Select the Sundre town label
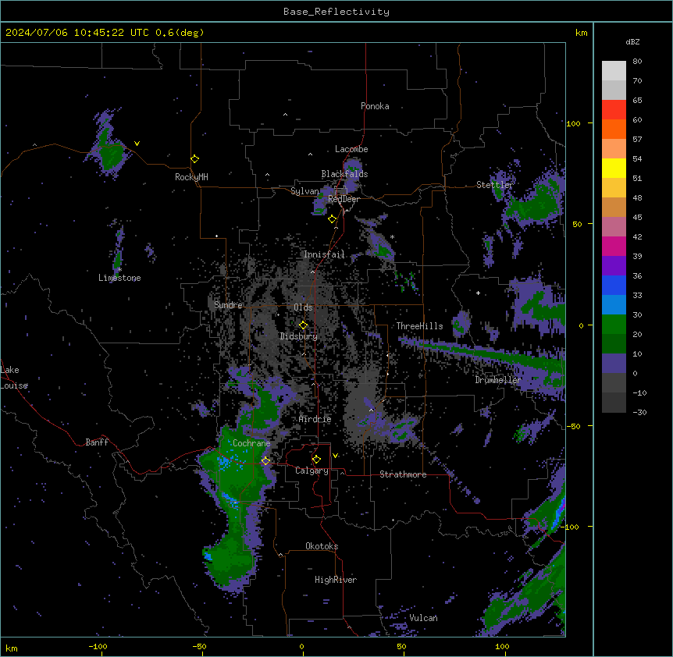This screenshot has height=657, width=673. pyautogui.click(x=228, y=305)
